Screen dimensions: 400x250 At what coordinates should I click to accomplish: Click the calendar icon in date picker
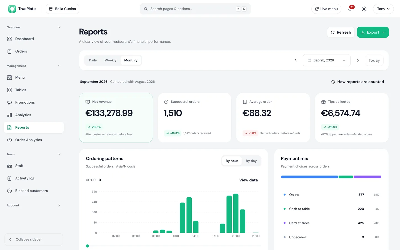point(309,60)
